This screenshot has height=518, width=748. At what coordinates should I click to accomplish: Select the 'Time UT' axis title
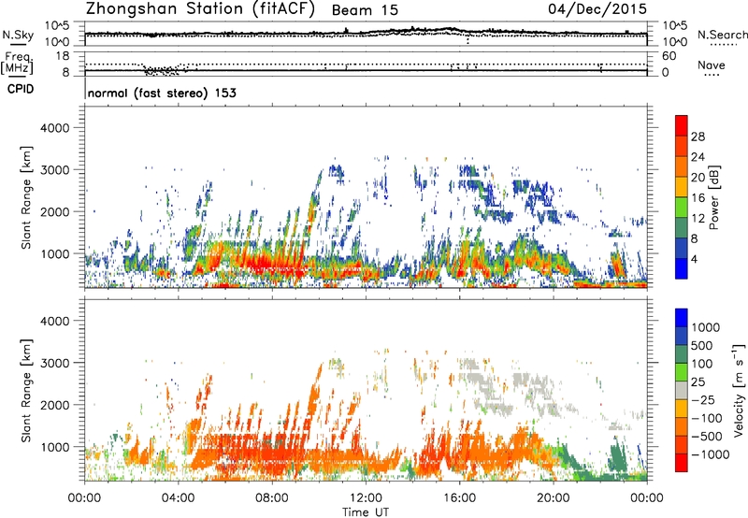pos(366,512)
